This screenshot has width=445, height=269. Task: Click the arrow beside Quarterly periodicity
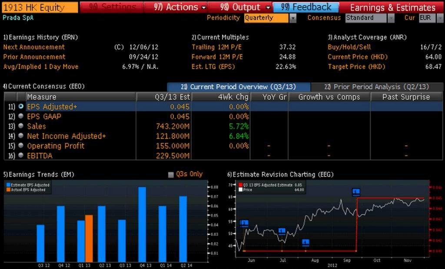pos(293,18)
